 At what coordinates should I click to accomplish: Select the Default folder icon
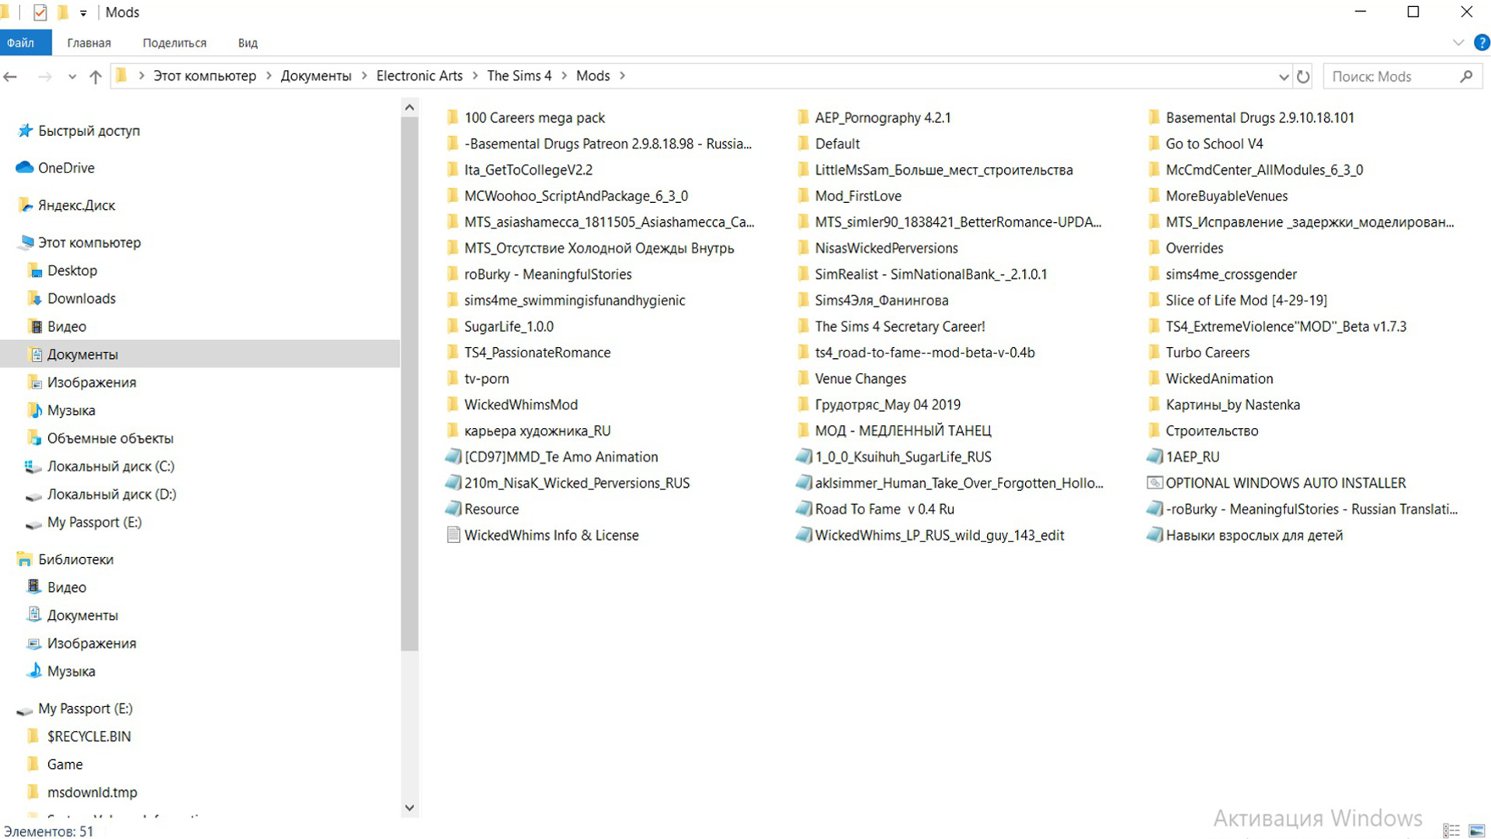click(804, 144)
